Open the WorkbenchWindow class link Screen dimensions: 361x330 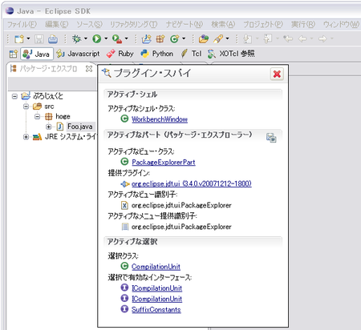[x=160, y=119]
